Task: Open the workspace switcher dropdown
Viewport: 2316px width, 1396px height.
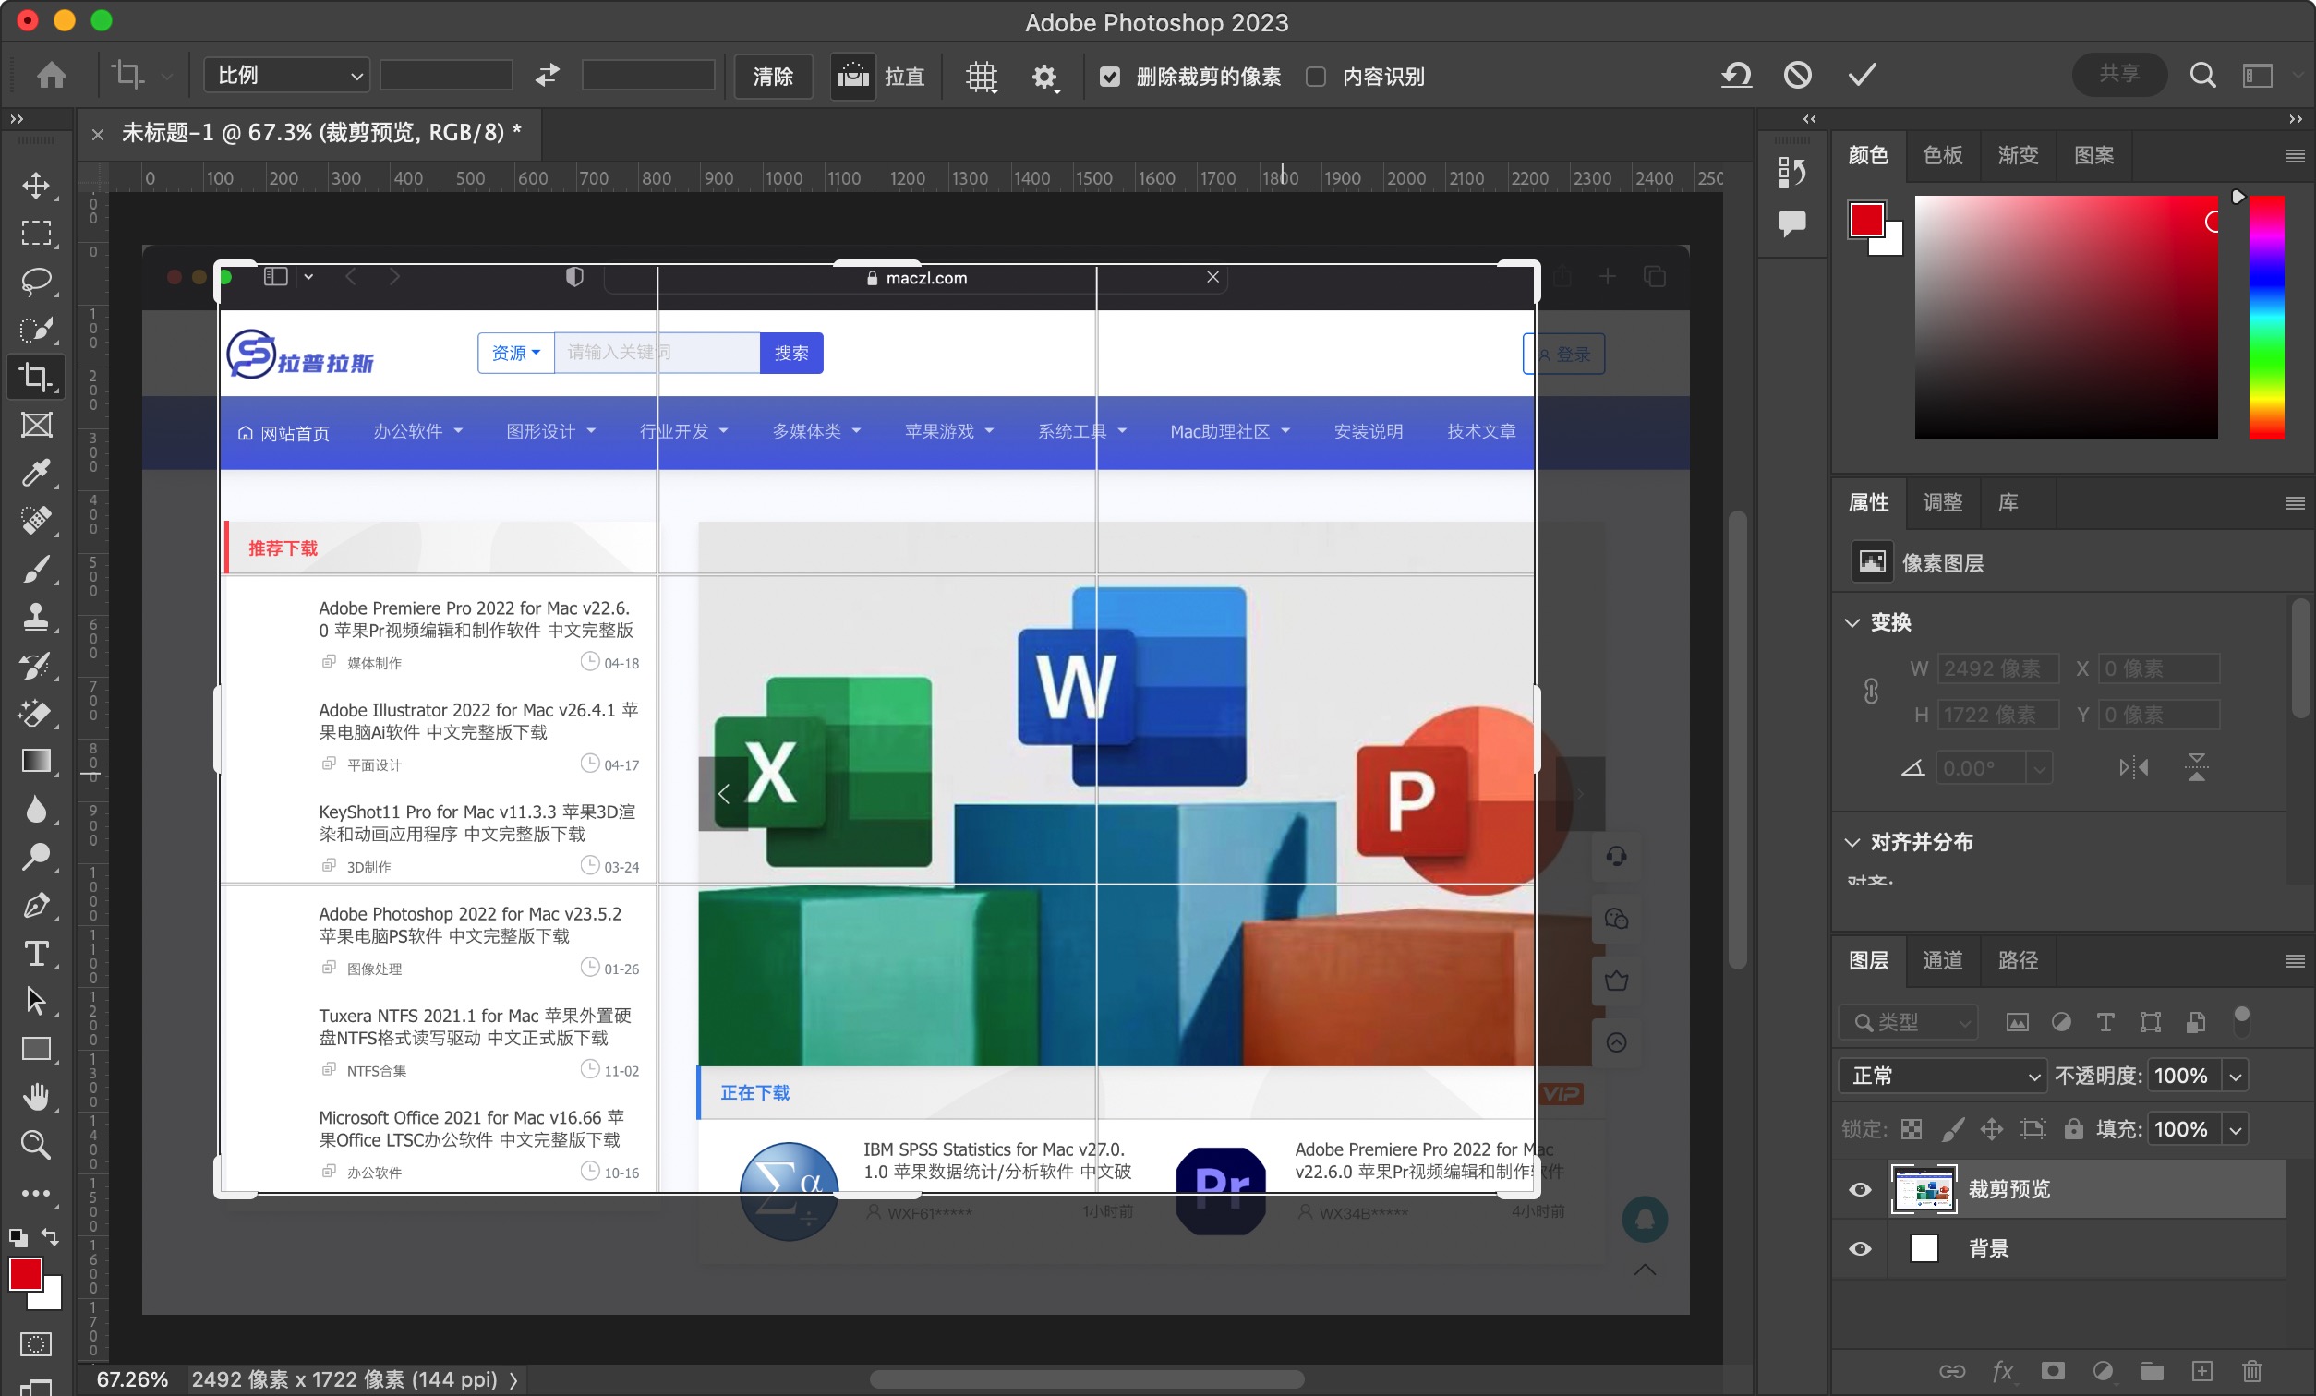Action: 2265,75
